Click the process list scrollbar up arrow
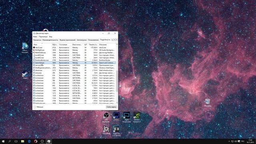256x144 pixels. pyautogui.click(x=117, y=44)
